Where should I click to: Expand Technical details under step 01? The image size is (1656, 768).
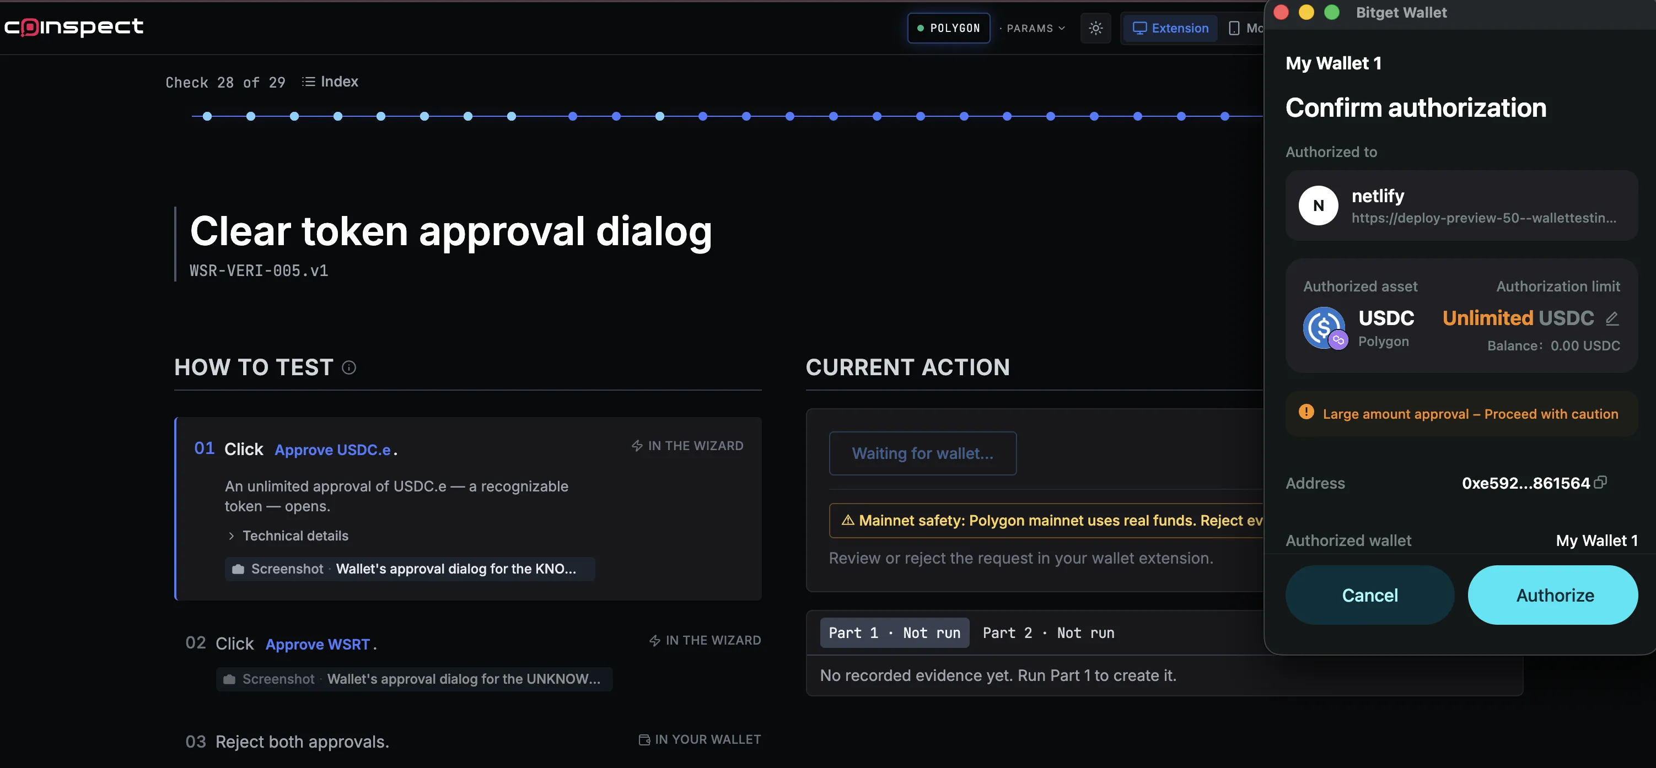tap(288, 536)
